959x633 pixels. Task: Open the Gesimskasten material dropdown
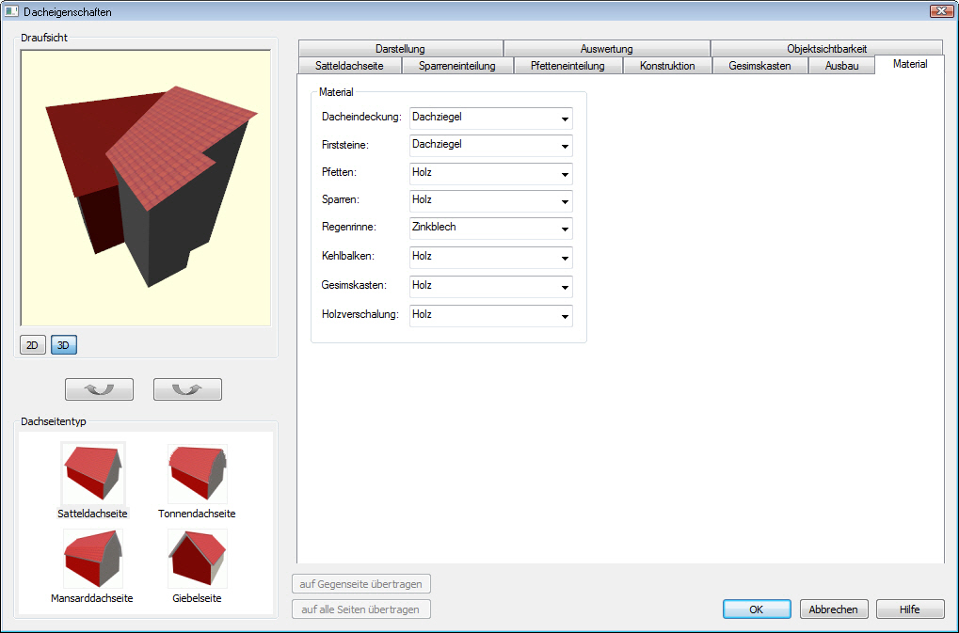[491, 287]
